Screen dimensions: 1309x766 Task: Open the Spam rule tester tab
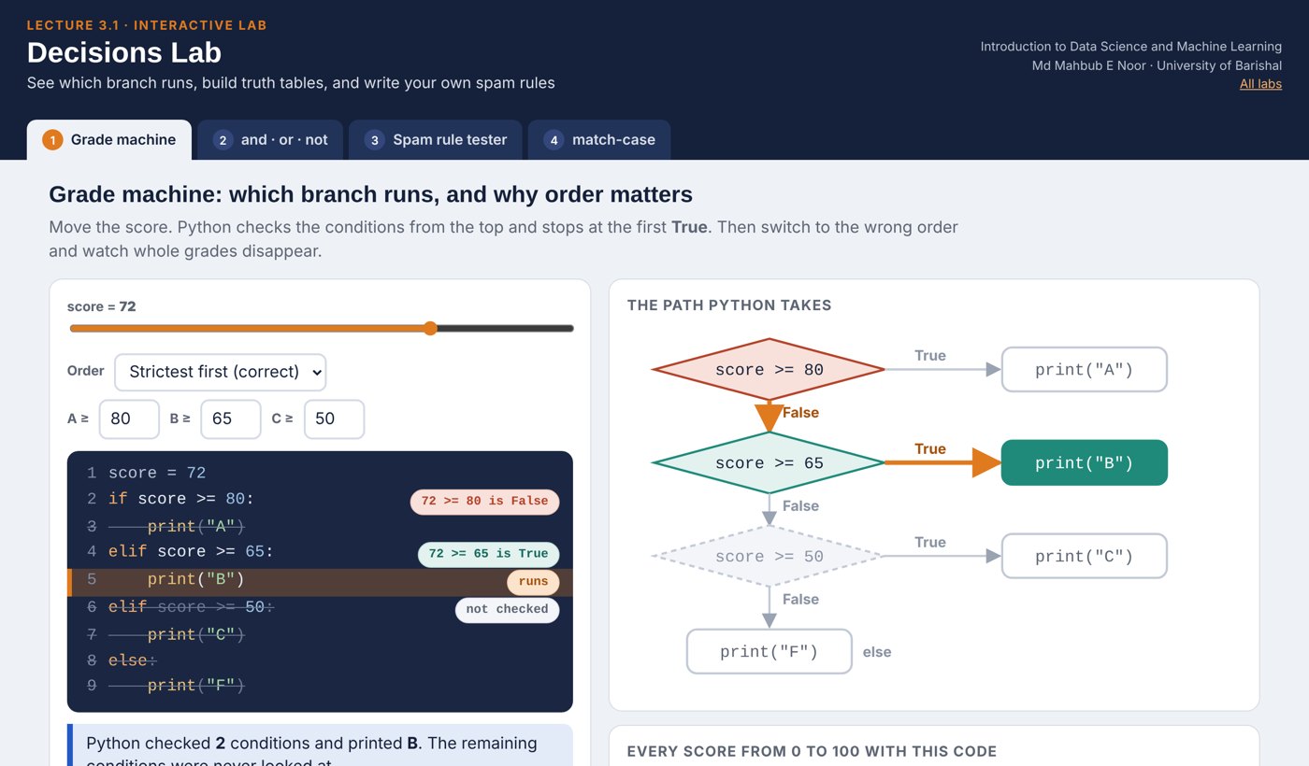point(436,140)
